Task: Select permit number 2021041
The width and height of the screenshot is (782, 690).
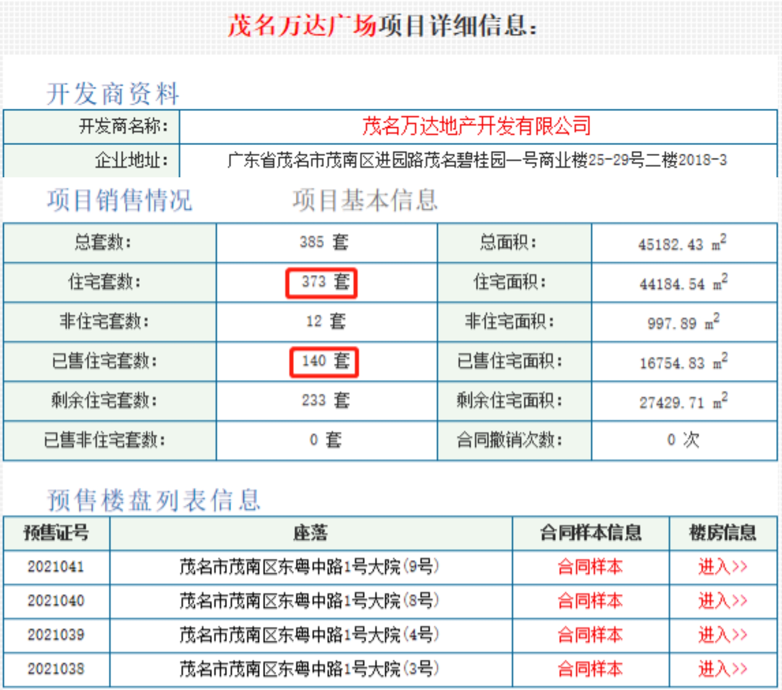Action: 56,567
